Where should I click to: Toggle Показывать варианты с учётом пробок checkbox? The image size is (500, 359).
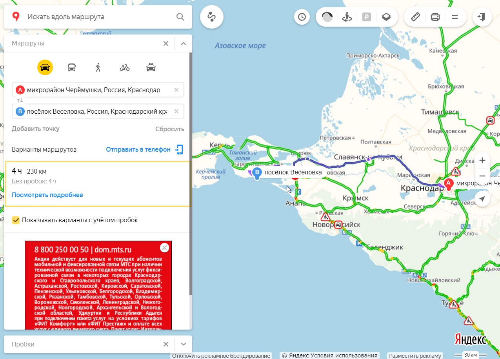pos(16,220)
